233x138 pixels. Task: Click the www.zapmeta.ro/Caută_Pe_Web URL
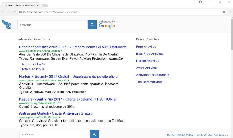click(38, 118)
